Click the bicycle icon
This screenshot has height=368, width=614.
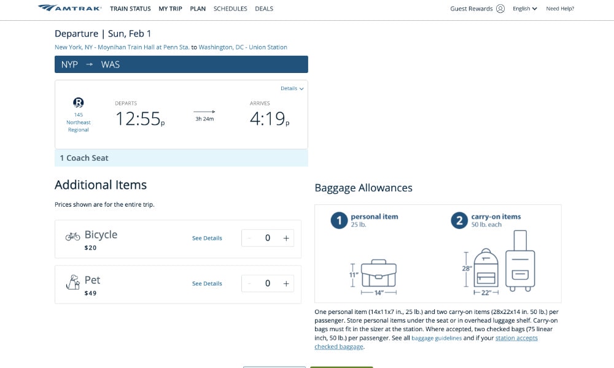point(73,236)
